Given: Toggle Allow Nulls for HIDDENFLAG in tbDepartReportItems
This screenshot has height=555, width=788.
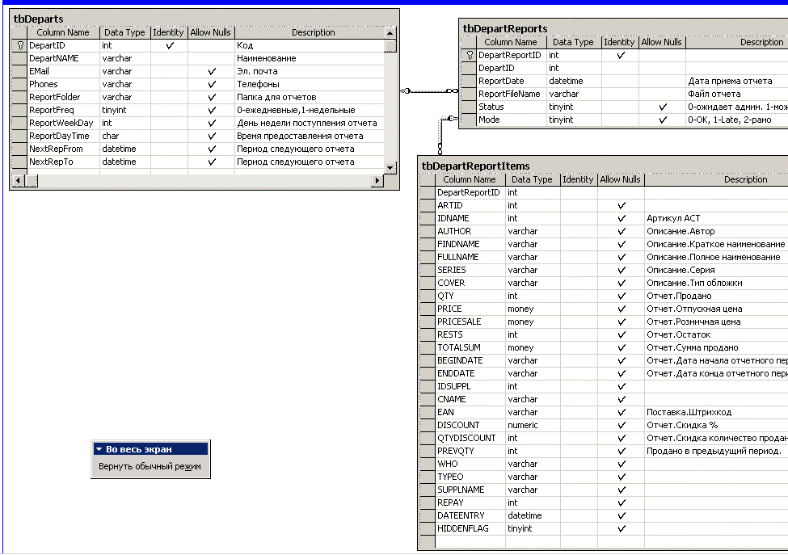Looking at the screenshot, I should pos(622,529).
